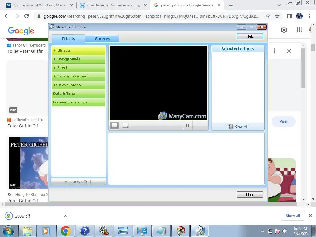Switch to the Sources tab in ManyCam
316x237 pixels.
[102, 39]
